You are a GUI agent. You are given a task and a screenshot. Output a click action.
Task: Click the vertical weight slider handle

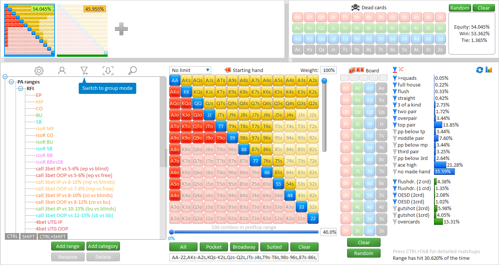click(x=324, y=81)
